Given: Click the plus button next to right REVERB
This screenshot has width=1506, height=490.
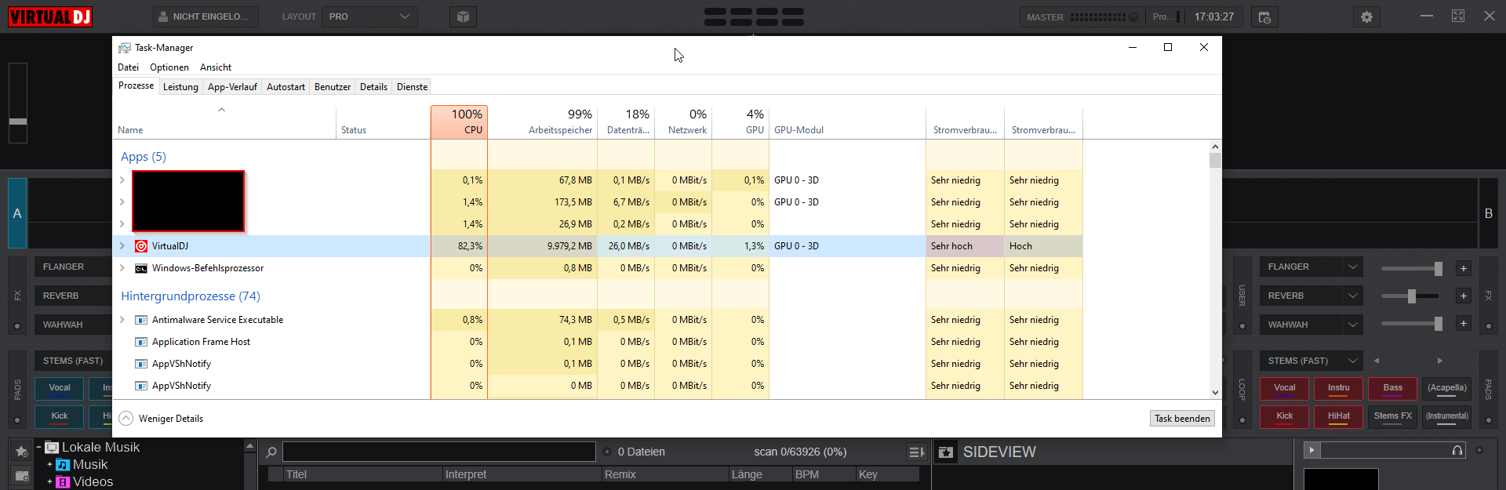Looking at the screenshot, I should (1464, 296).
